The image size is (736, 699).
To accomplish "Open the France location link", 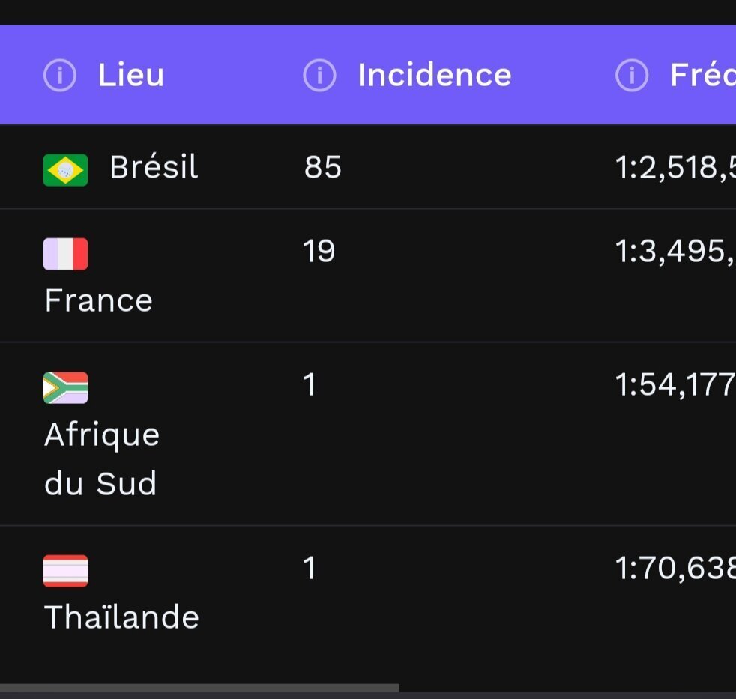I will click(x=99, y=300).
